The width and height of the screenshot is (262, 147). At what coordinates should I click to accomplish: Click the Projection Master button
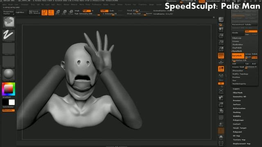8,13
